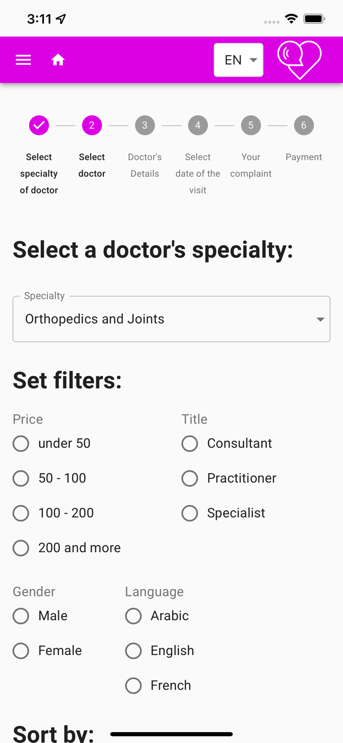Screen dimensions: 343x743
Task: Click the 'Doctor's Details' step label
Action: pos(145,165)
